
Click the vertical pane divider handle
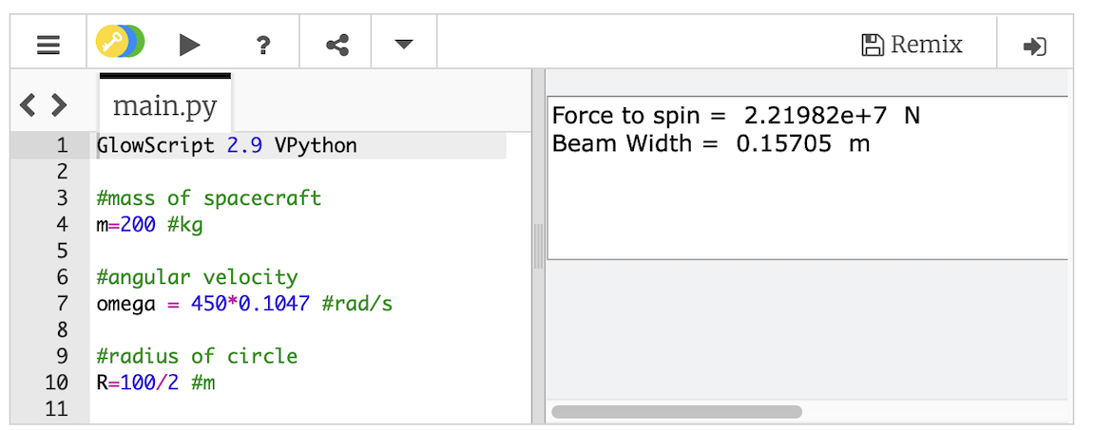538,246
